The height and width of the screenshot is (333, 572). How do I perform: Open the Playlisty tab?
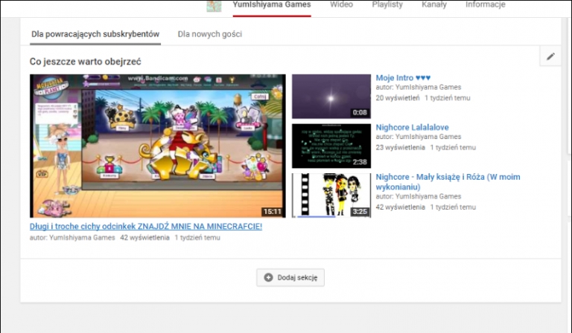click(387, 4)
